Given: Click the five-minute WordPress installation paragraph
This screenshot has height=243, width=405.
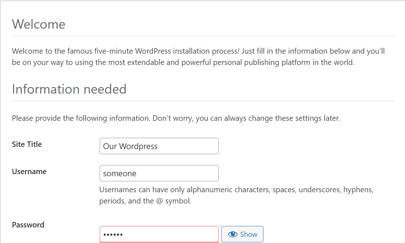Looking at the screenshot, I should pos(198,57).
